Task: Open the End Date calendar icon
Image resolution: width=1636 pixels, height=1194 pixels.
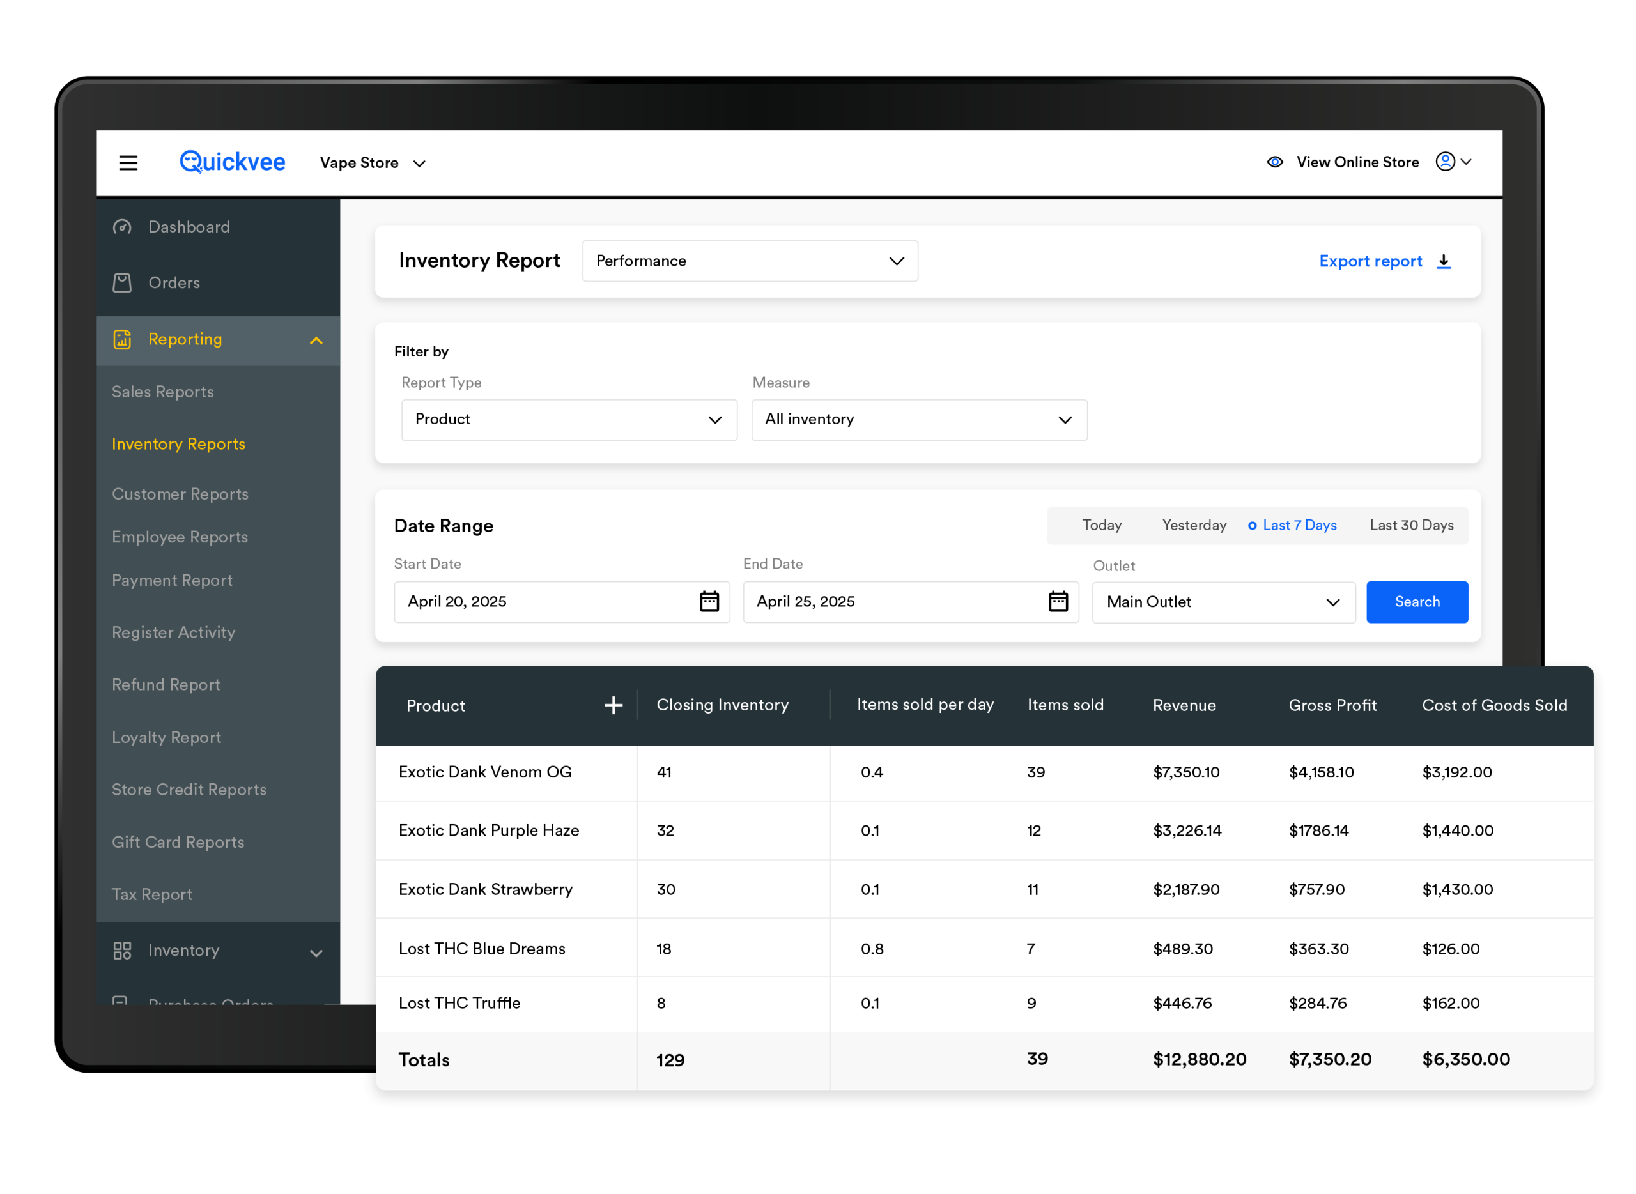Action: (x=1058, y=601)
